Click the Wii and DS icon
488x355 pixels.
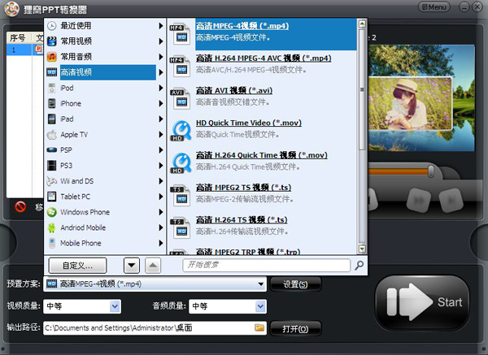click(52, 181)
